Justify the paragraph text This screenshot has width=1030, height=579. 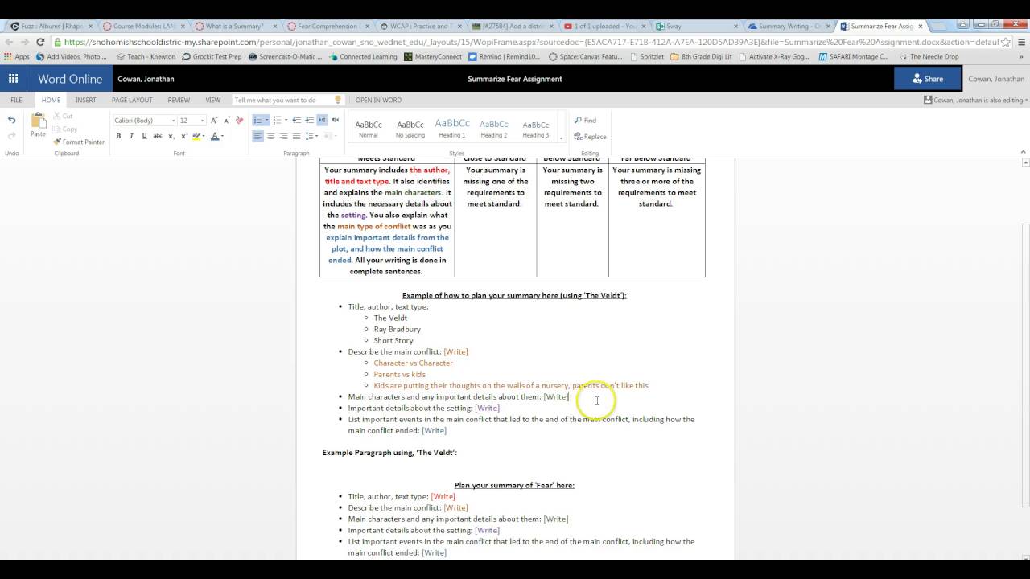pyautogui.click(x=296, y=136)
